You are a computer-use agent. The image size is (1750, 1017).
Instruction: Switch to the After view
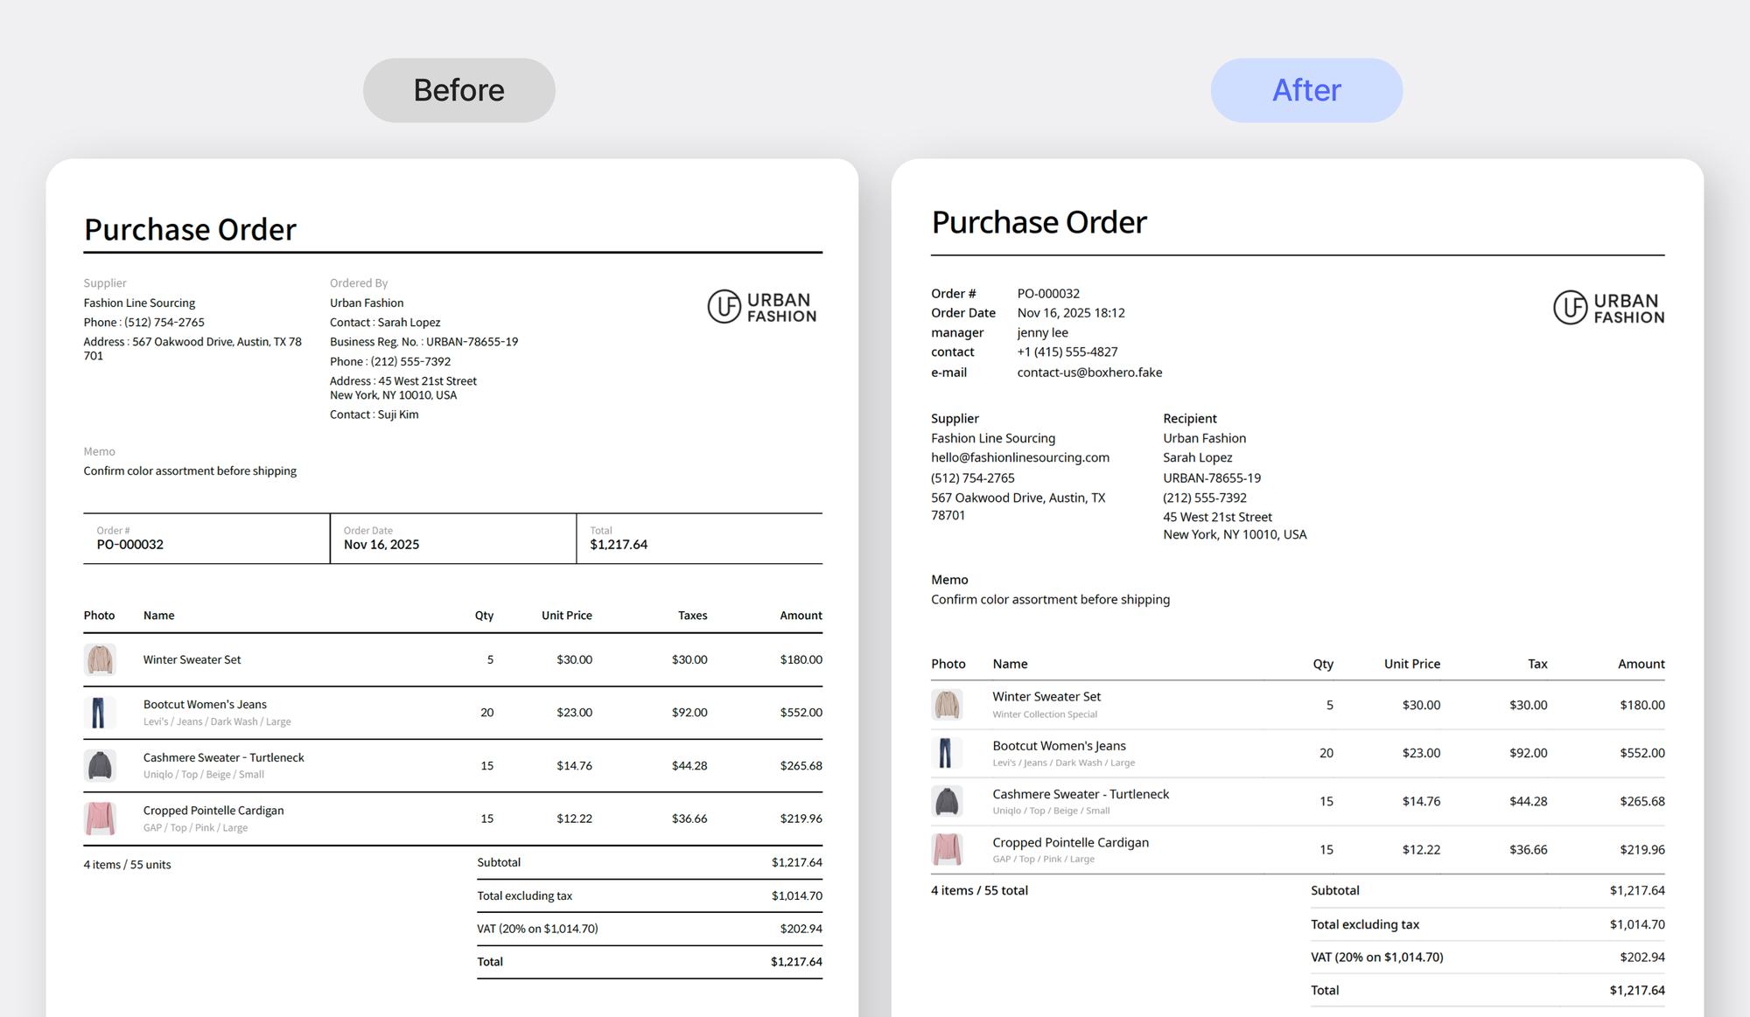1305,89
